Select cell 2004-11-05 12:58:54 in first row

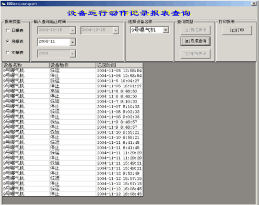[x=119, y=71]
